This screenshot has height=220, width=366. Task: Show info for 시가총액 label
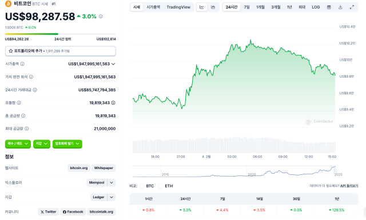(x=22, y=64)
